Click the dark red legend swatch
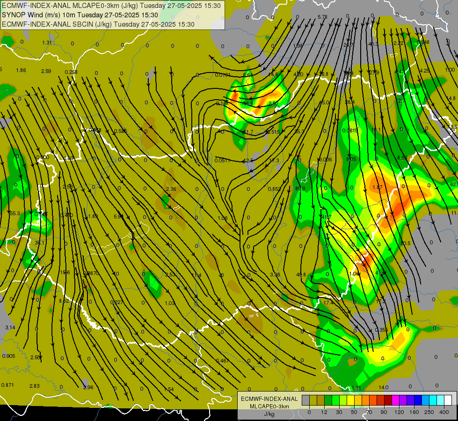Screen dimensions: 458x421 pyautogui.click(x=388, y=400)
